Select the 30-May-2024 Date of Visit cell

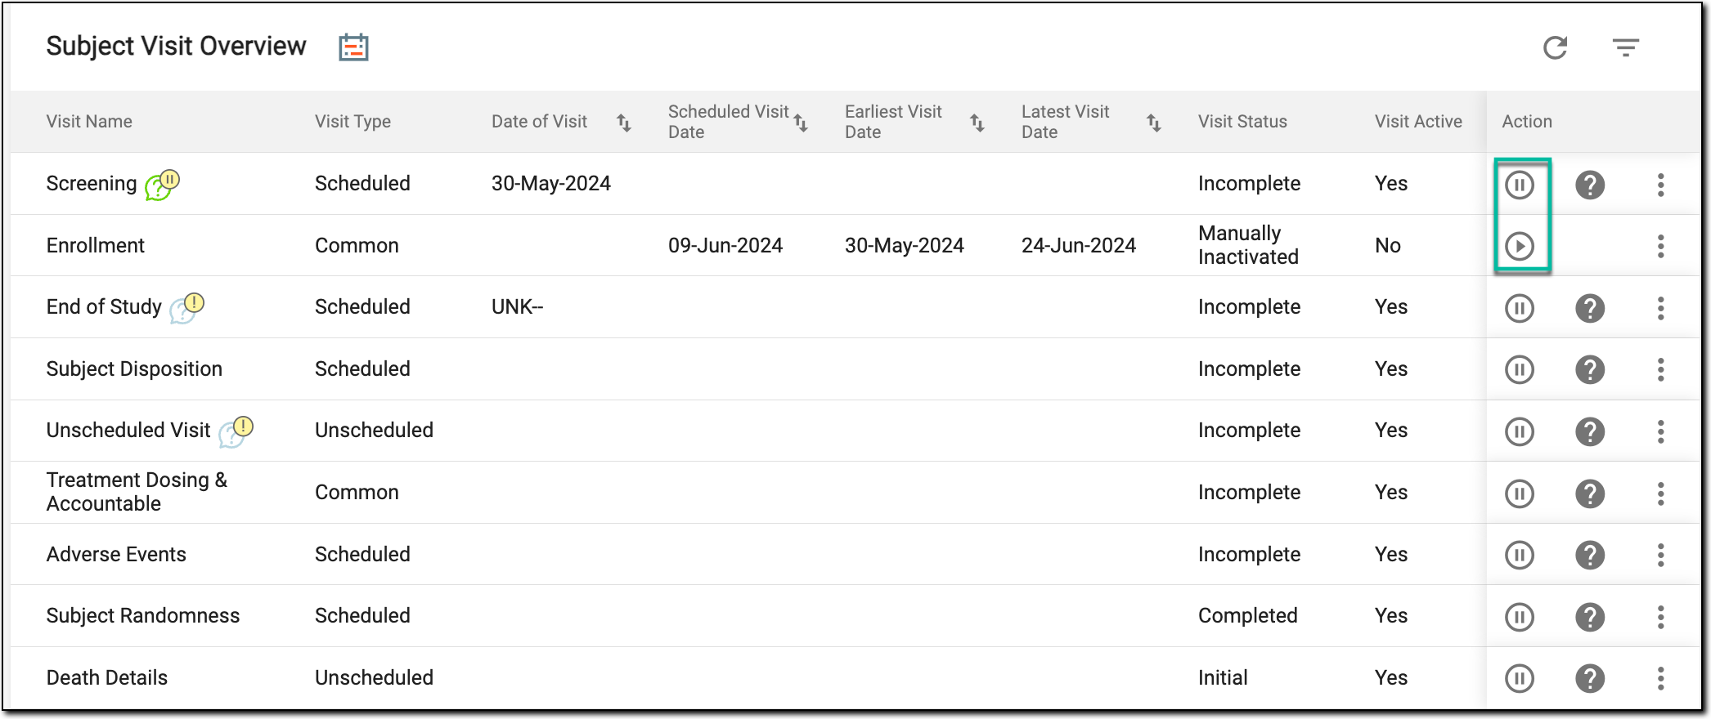[550, 184]
